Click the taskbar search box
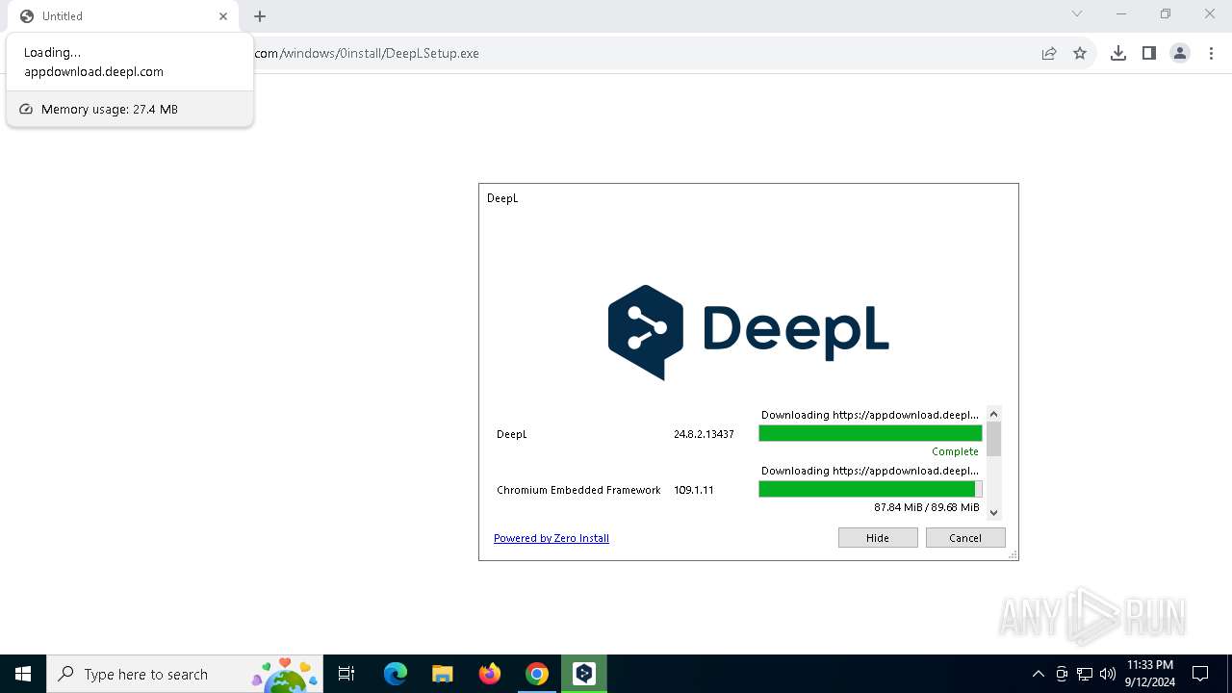The image size is (1232, 693). 185,674
